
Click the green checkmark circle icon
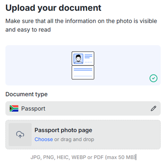(x=154, y=78)
